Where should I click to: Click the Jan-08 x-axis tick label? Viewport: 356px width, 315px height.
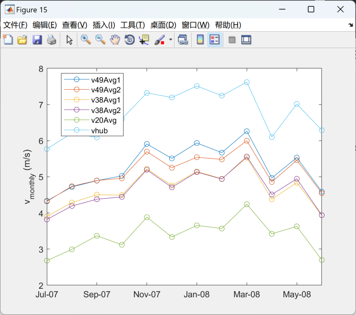click(196, 294)
